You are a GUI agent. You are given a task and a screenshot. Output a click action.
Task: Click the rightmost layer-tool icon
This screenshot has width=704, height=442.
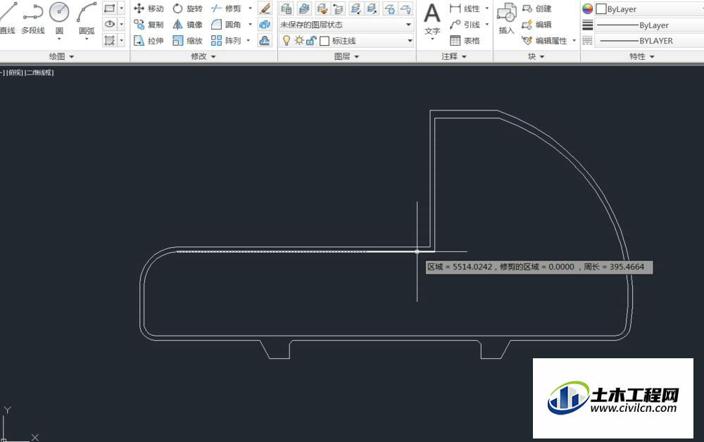406,8
